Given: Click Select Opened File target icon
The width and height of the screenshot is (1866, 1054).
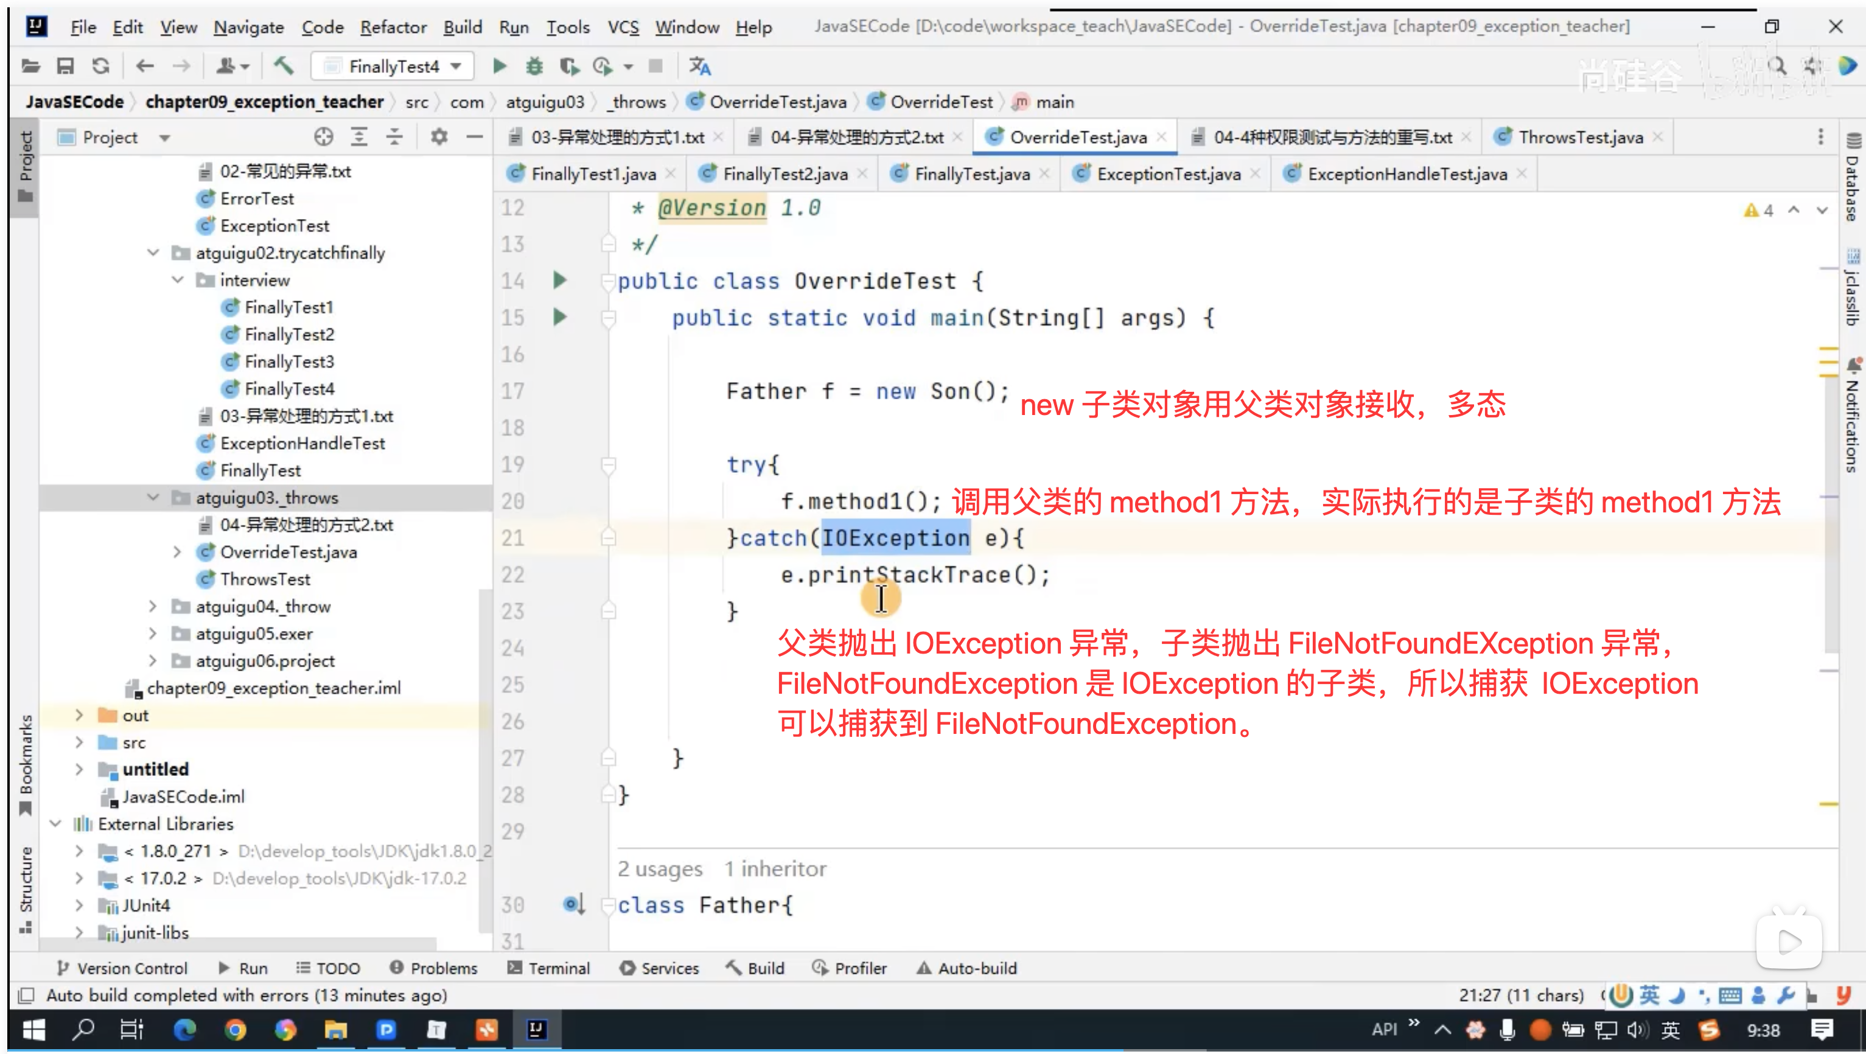Looking at the screenshot, I should [323, 137].
